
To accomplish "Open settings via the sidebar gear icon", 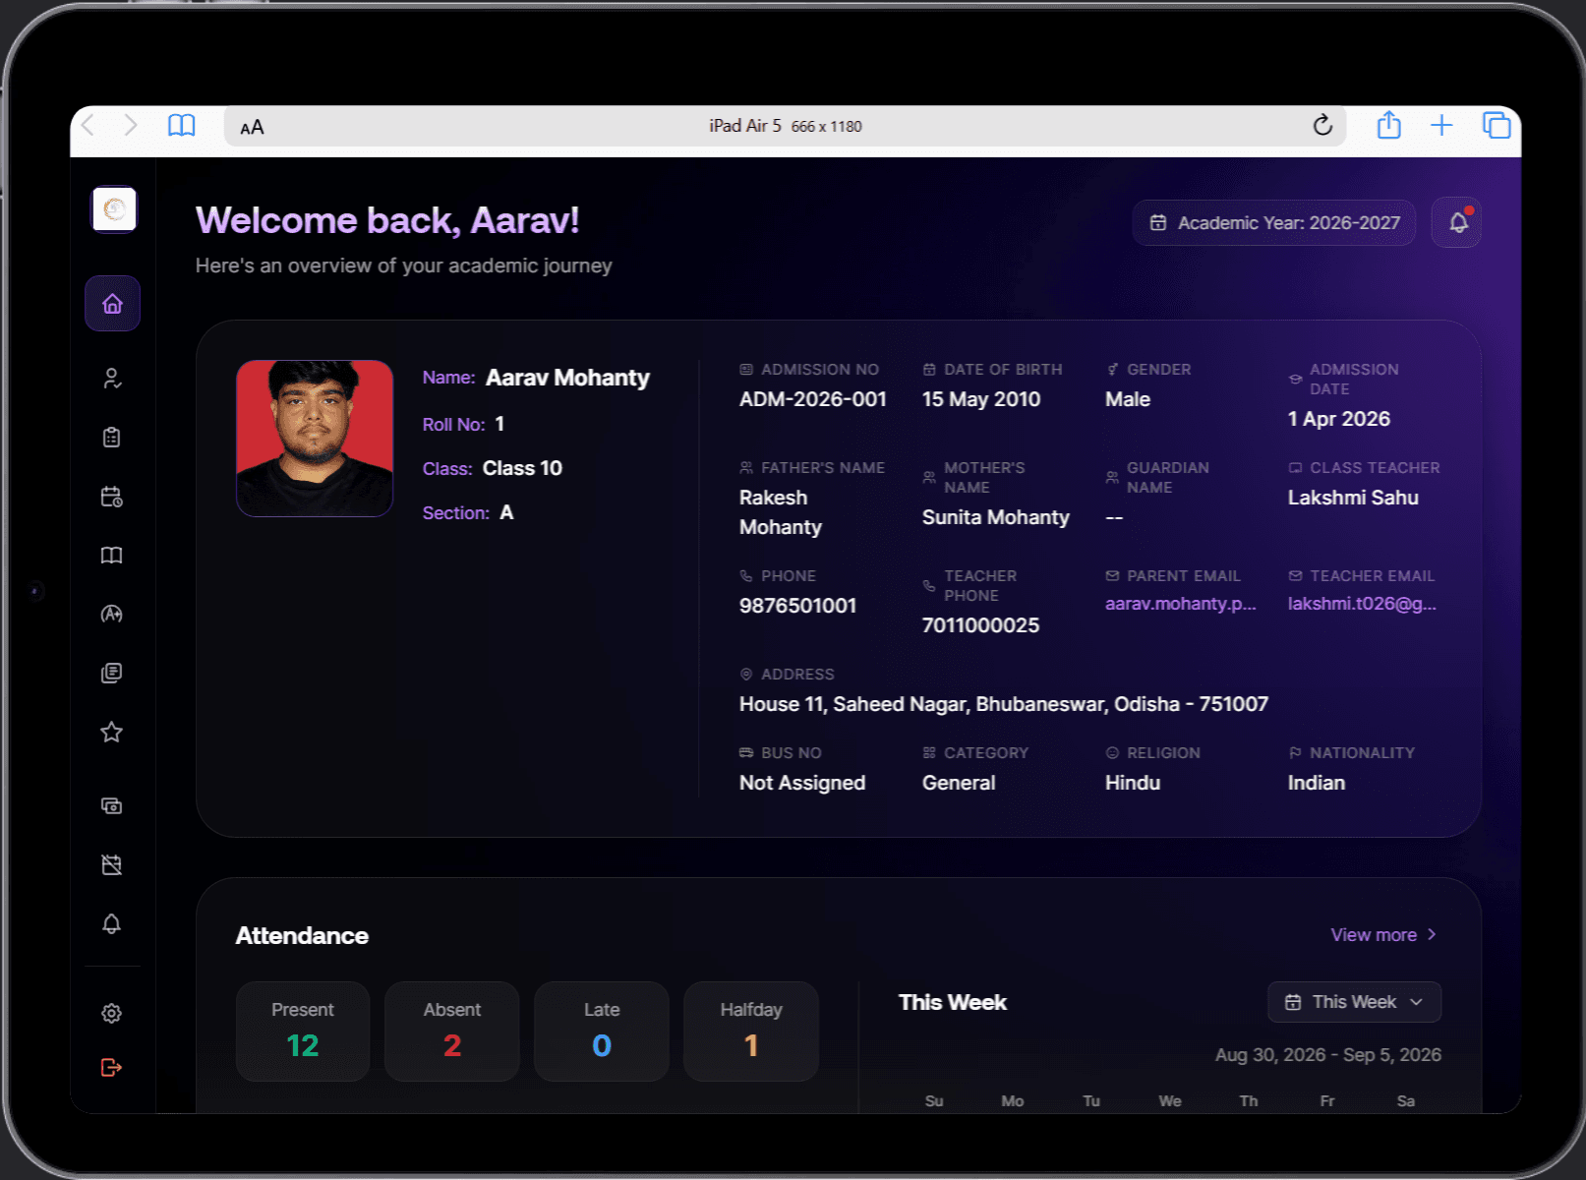I will (x=112, y=1014).
